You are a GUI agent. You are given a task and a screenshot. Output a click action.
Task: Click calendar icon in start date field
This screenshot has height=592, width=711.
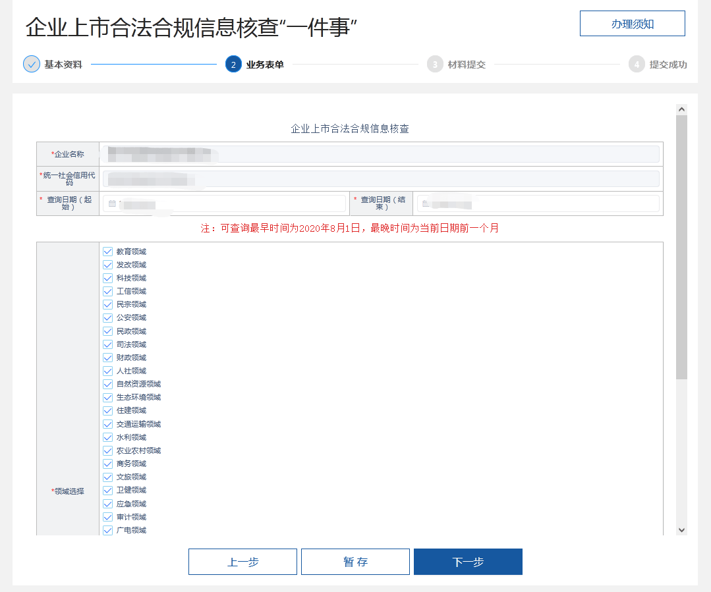point(112,204)
